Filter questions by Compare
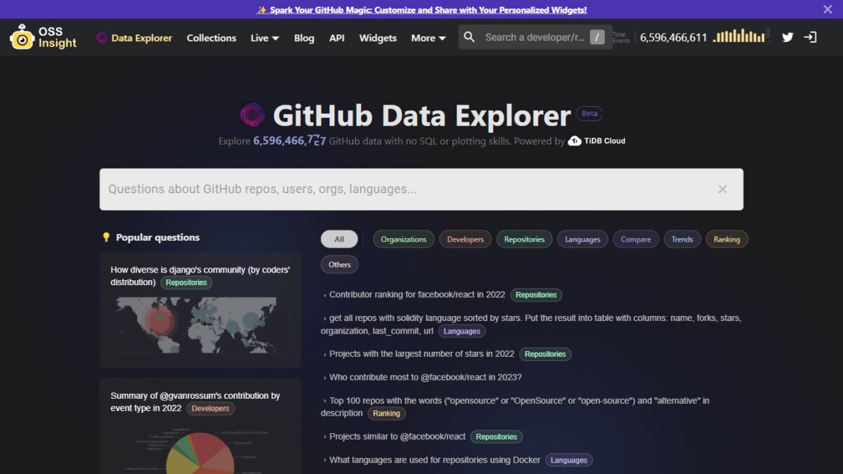This screenshot has width=843, height=474. coord(636,239)
